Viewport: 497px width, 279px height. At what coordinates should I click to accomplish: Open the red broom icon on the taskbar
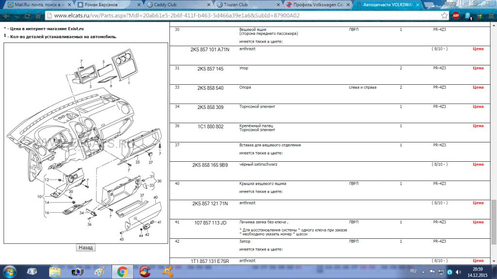coord(145,272)
